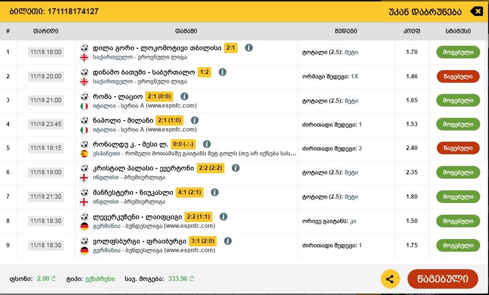Click soccer ball icon in ვოლფსბურგი row
This screenshot has height=295, width=489.
[x=84, y=241]
